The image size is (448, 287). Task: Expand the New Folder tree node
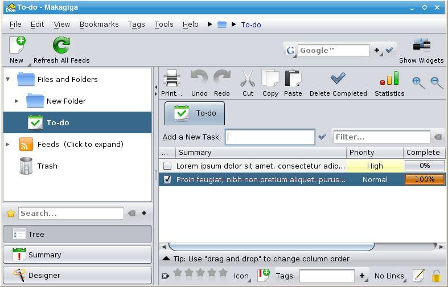pos(17,101)
